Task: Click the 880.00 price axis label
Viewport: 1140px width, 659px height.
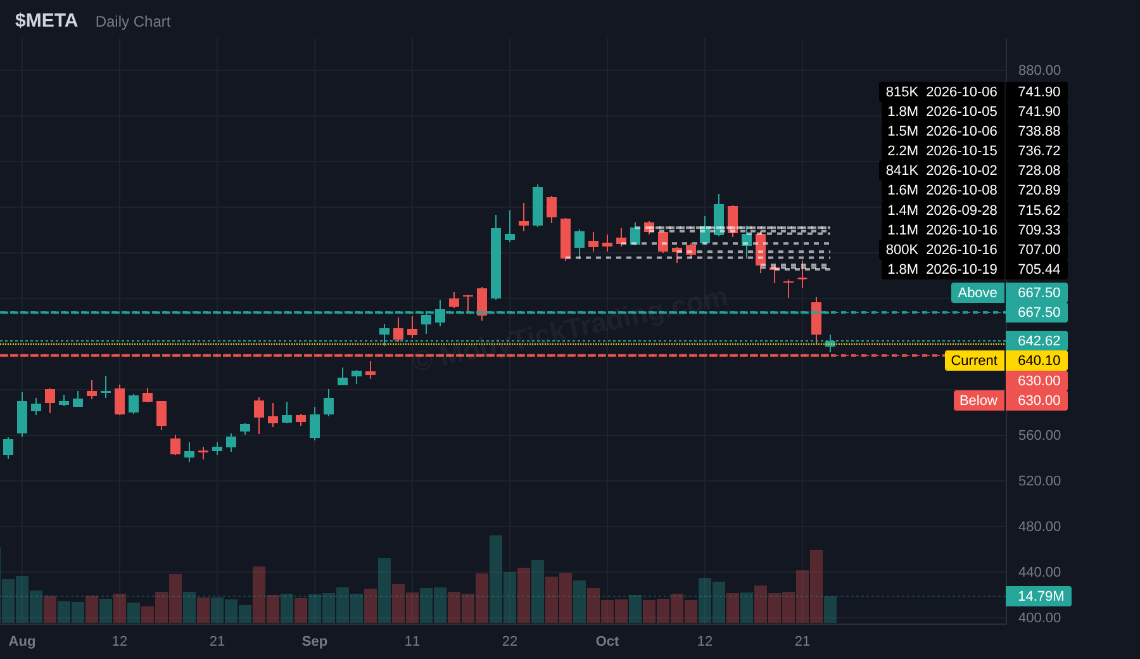Action: point(1039,70)
